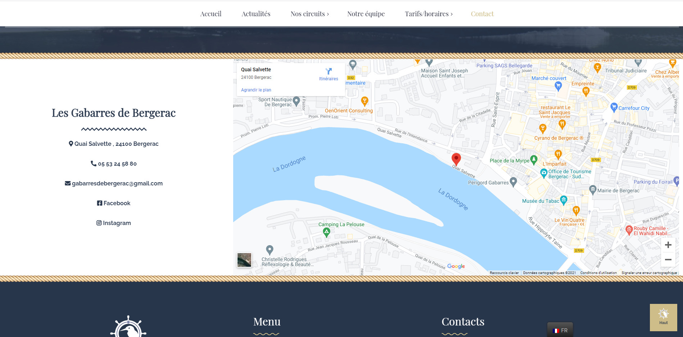The height and width of the screenshot is (337, 683).
Task: Click Périgord Gabarres map marker
Action: (513, 182)
